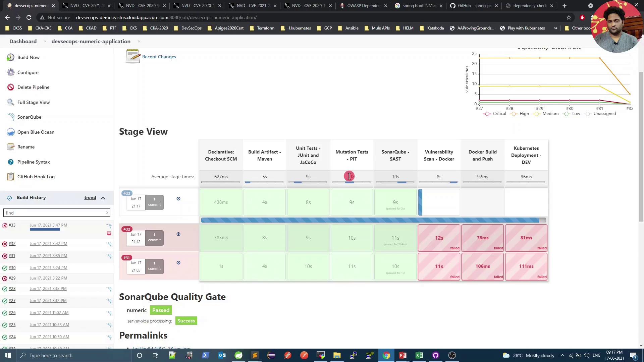
Task: Click the SonarQube sidebar icon
Action: (11, 117)
